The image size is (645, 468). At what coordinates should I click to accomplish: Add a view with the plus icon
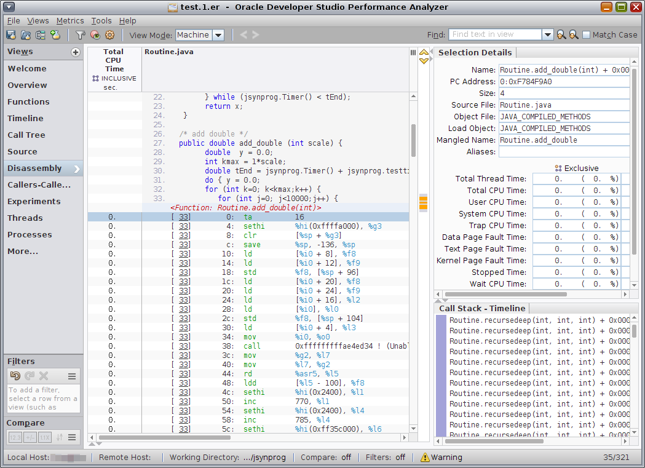[76, 52]
